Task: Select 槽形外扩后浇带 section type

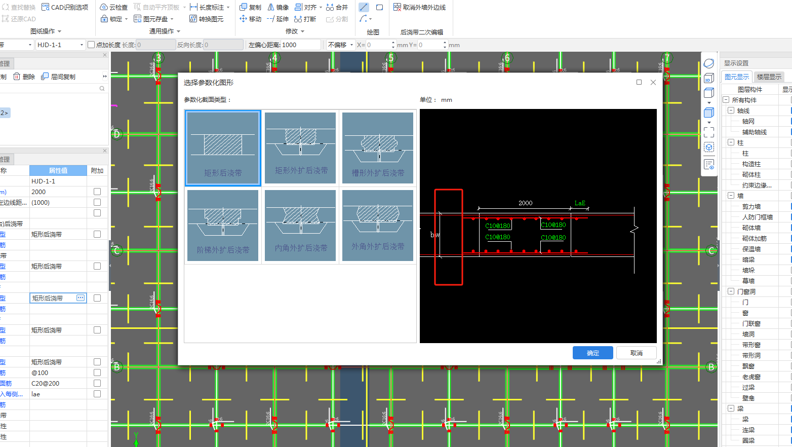Action: click(x=378, y=148)
